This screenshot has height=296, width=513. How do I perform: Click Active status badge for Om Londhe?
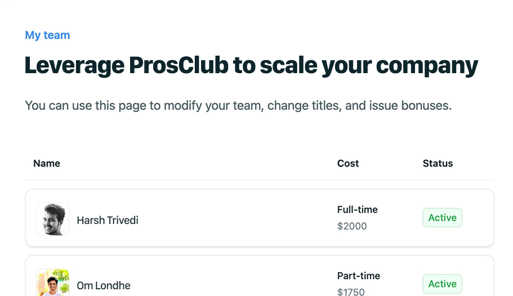point(442,284)
